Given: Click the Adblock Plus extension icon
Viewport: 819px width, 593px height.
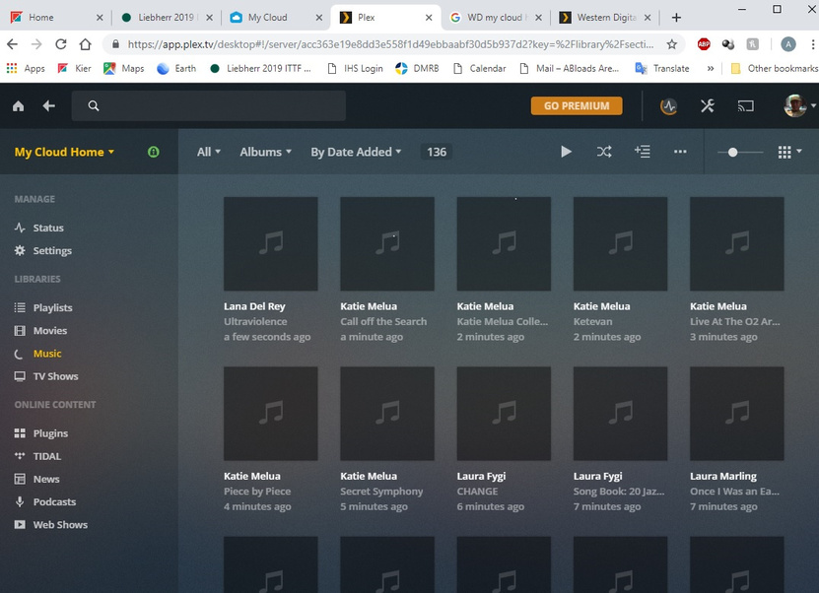Looking at the screenshot, I should point(704,44).
